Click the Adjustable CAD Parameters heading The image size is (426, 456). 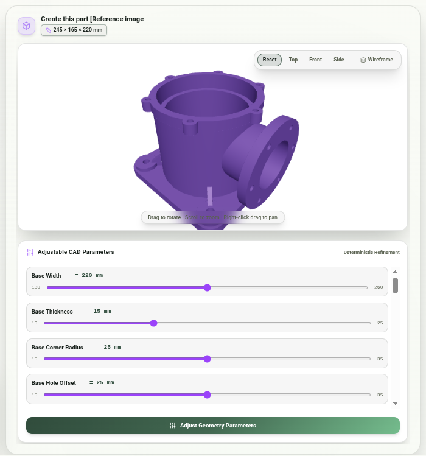pos(76,252)
